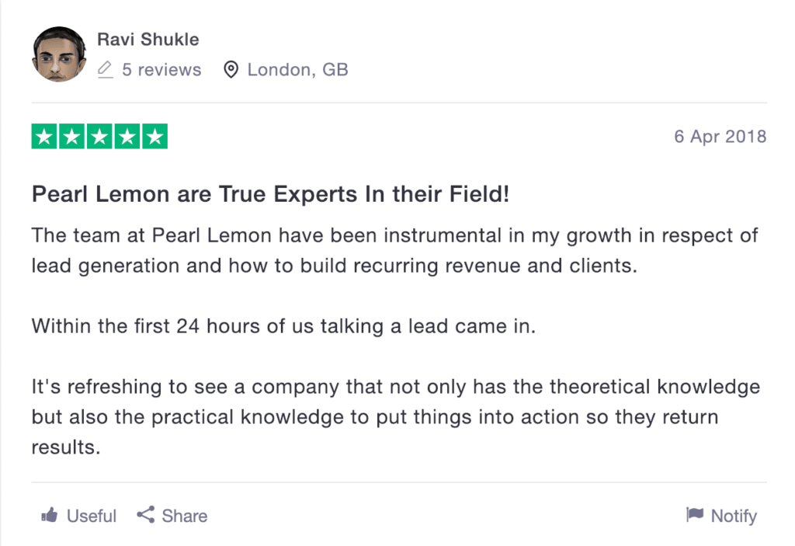Open Ravi Shukle's profile name link
Image resolution: width=795 pixels, height=546 pixels.
coord(148,40)
